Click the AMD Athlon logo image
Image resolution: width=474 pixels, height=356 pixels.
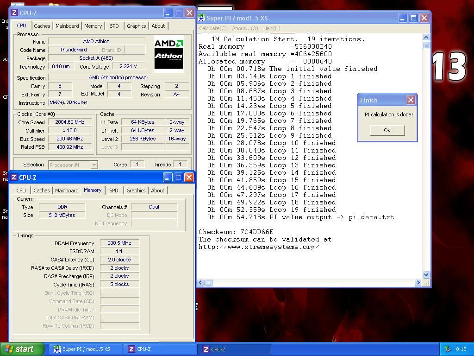tap(168, 54)
